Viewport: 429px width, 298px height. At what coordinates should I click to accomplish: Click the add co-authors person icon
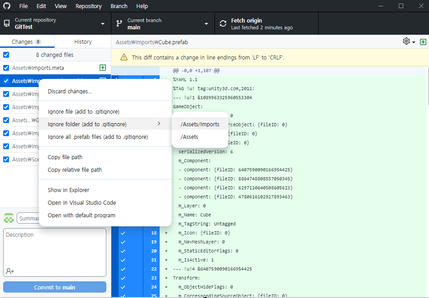[x=10, y=271]
